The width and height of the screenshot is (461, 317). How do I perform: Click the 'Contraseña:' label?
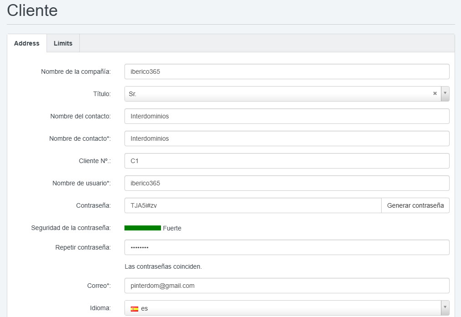(93, 205)
